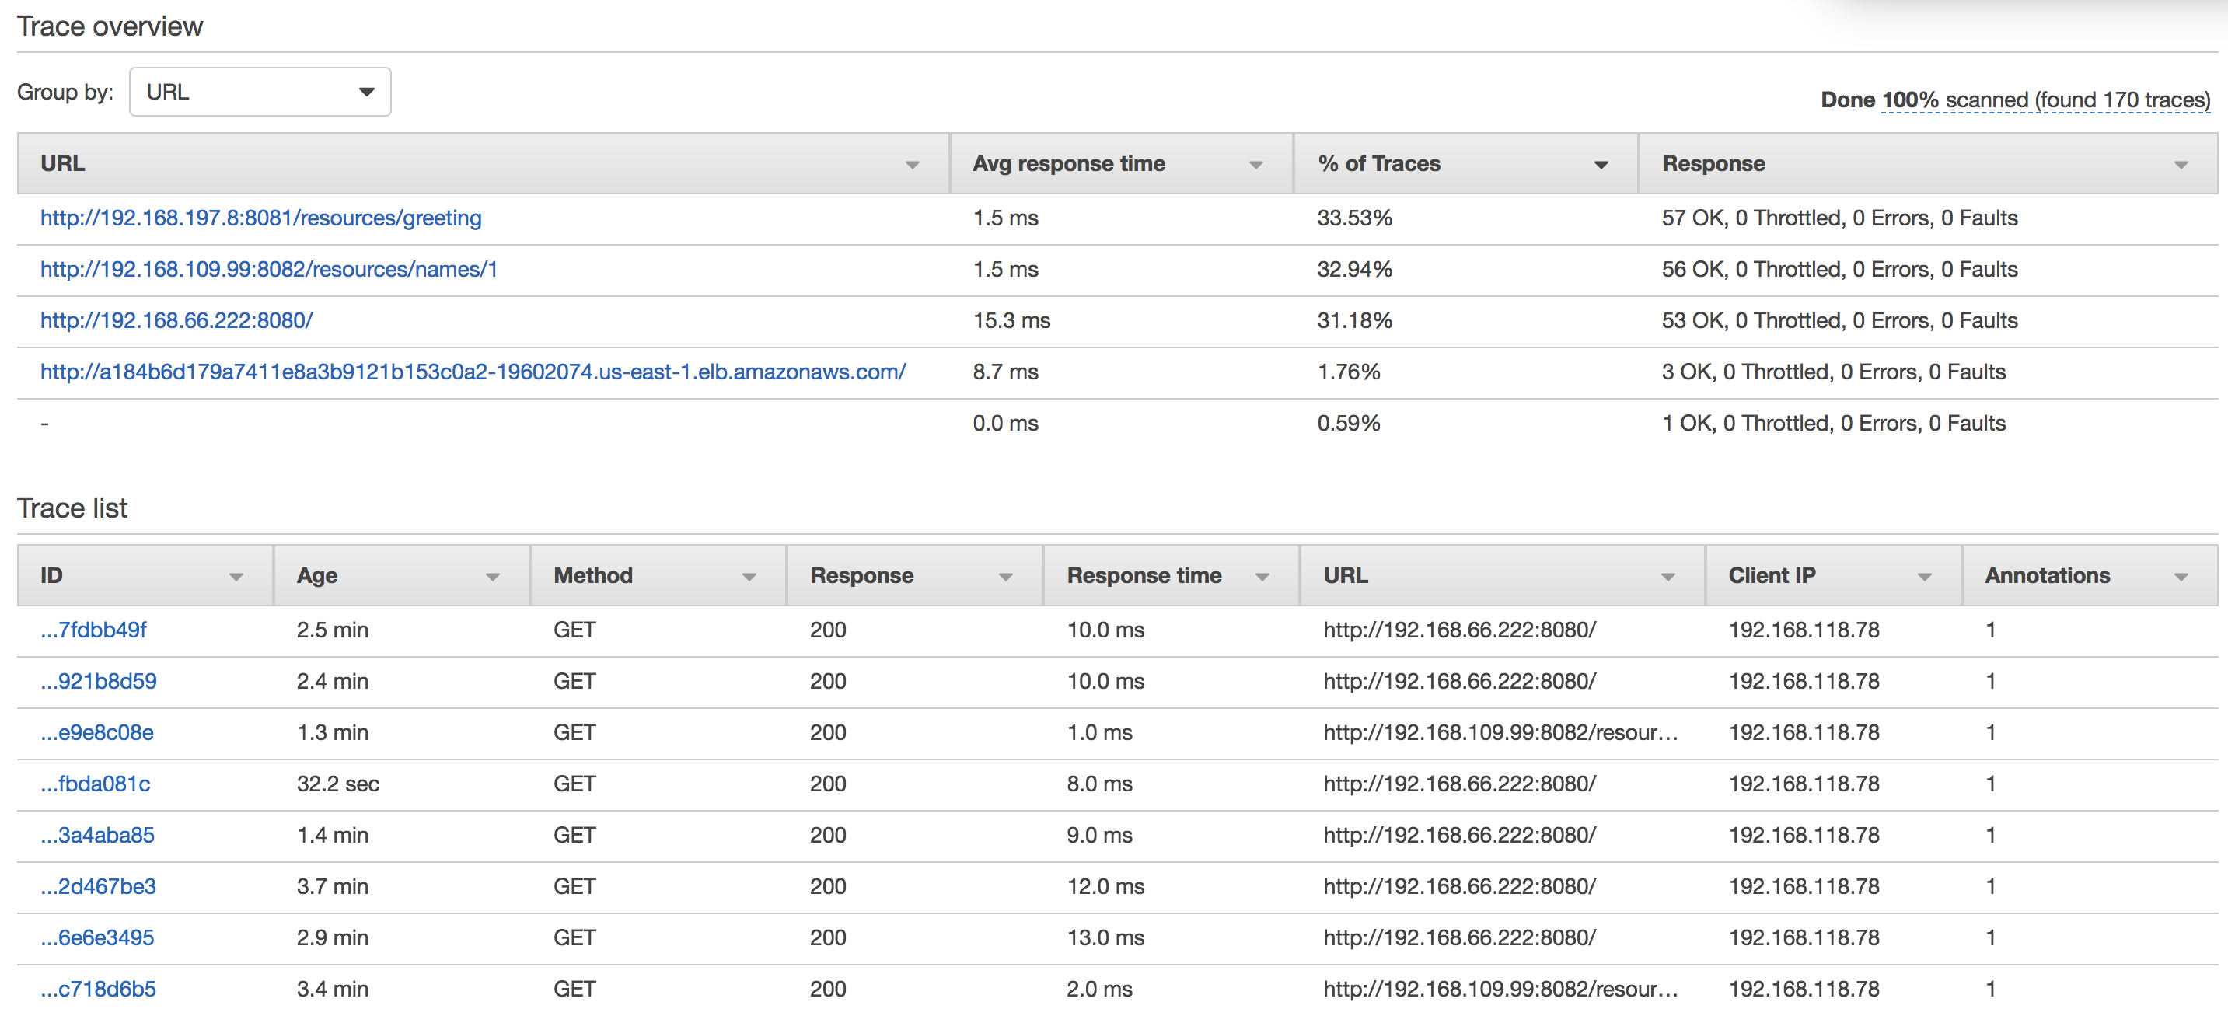The image size is (2228, 1009).
Task: Sort overview Response column arrow
Action: [2181, 164]
